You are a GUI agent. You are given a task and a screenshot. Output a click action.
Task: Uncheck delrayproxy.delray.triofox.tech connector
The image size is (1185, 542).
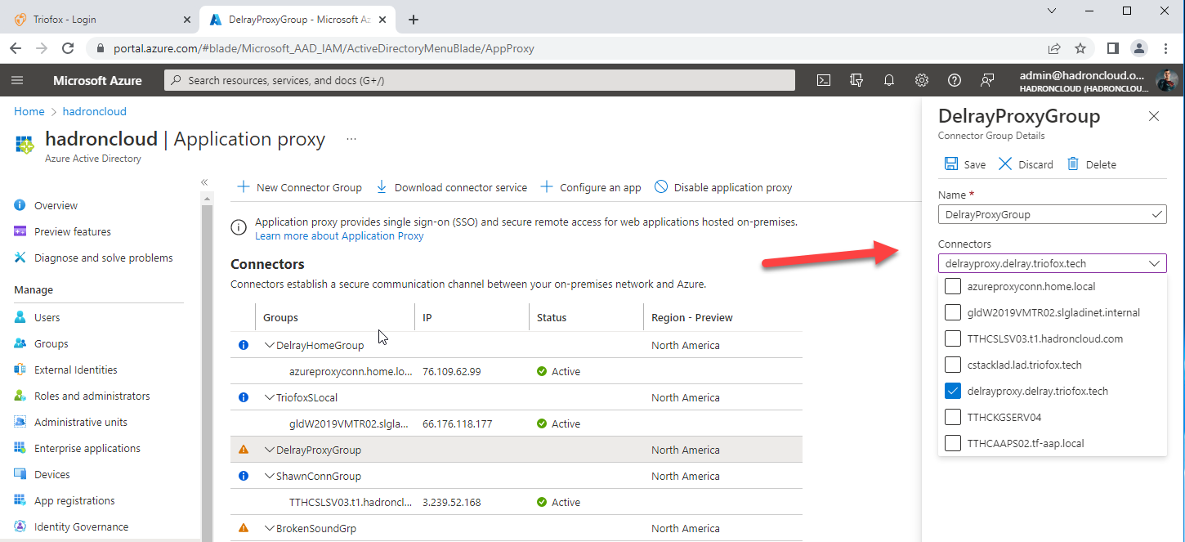click(x=952, y=391)
